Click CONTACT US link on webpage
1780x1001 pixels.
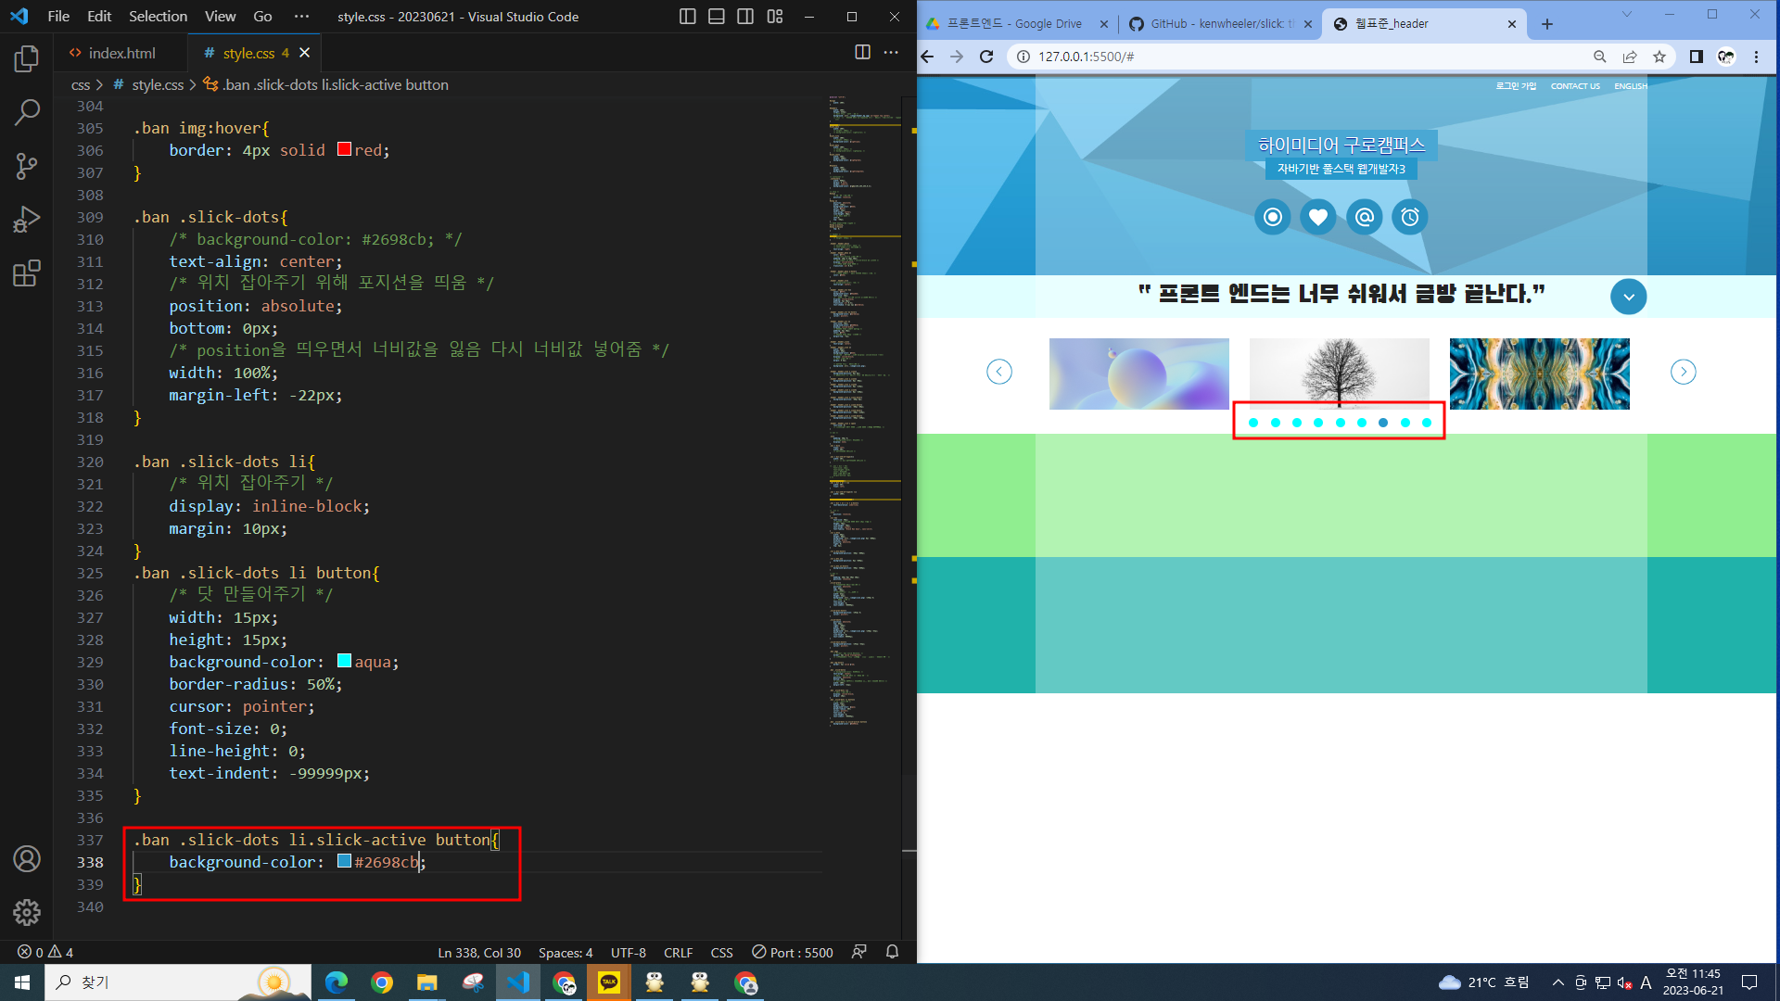1575,86
